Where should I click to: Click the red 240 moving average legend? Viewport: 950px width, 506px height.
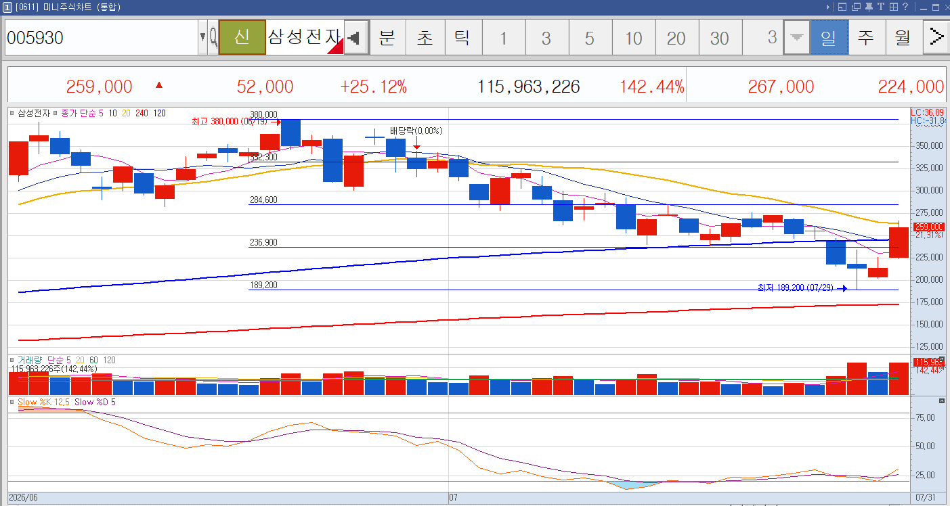coord(142,113)
